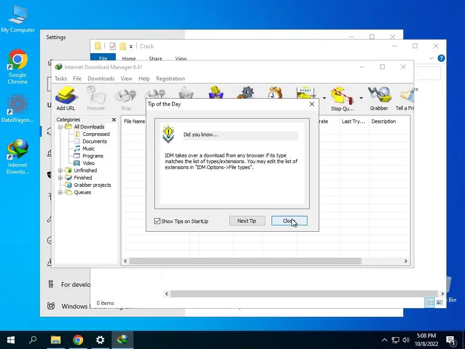
Task: Click the Add URL toolbar icon
Action: (x=66, y=99)
